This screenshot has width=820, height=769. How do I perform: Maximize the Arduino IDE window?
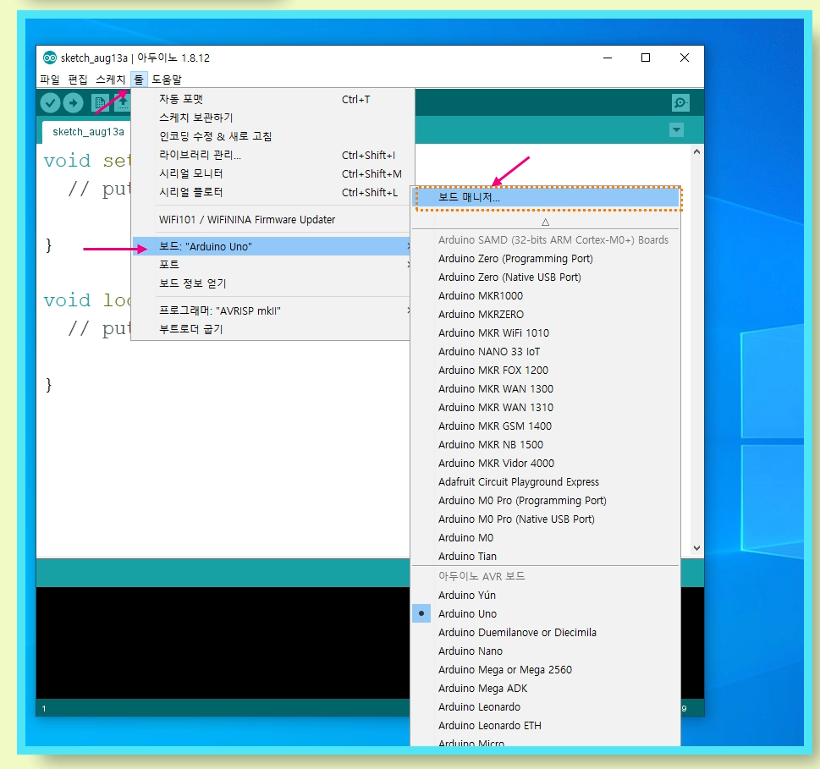pyautogui.click(x=646, y=58)
